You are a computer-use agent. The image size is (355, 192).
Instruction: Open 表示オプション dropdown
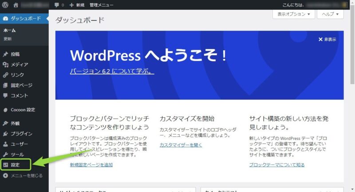294,14
